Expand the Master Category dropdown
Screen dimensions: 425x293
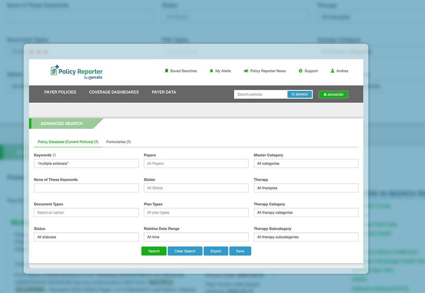click(x=306, y=164)
